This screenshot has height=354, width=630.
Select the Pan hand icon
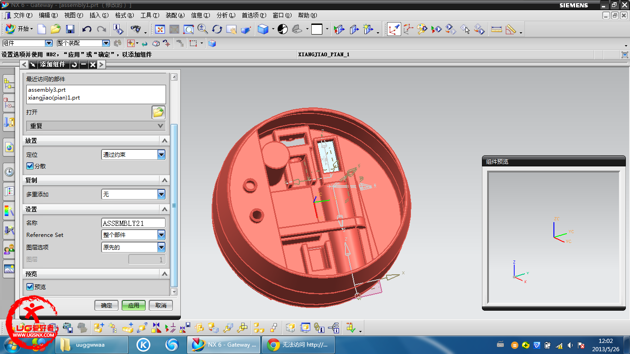tap(232, 29)
